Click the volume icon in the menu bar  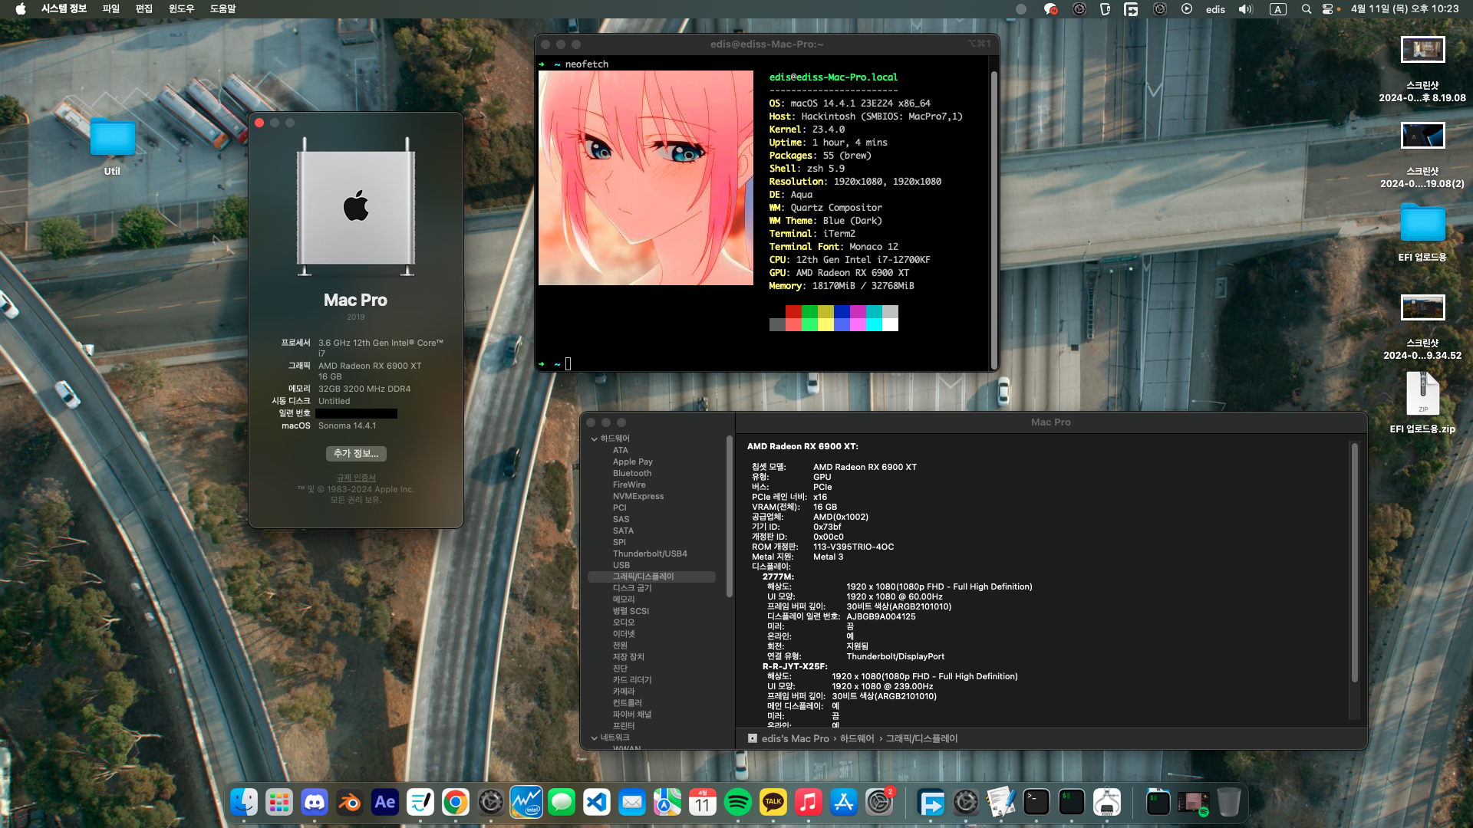tap(1246, 9)
